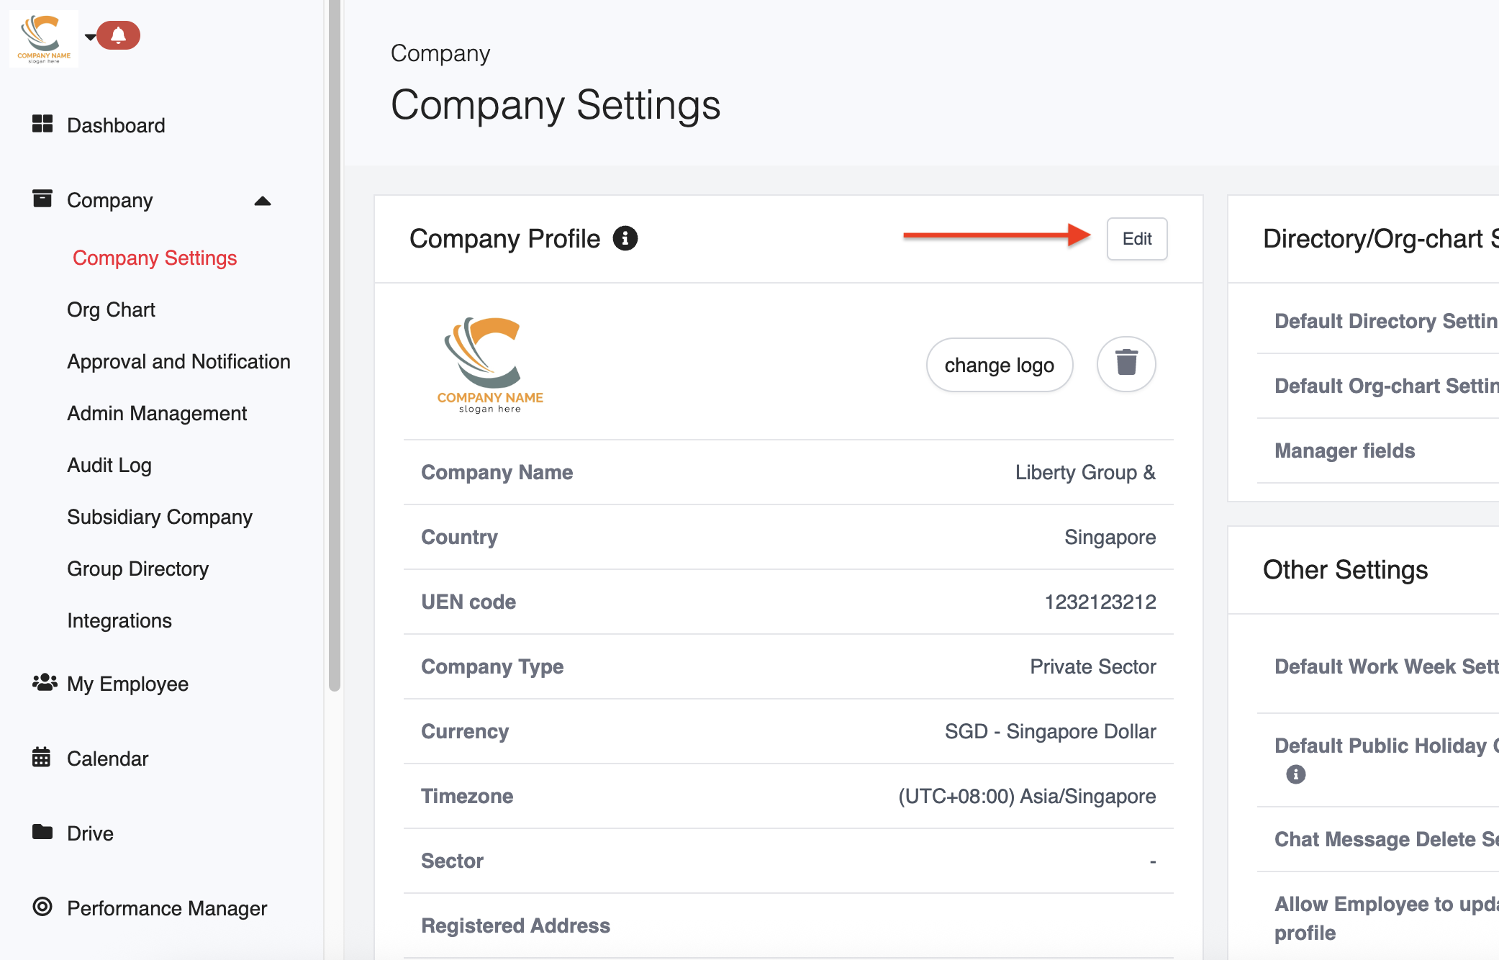
Task: Click the Calendar icon in the sidebar
Action: [x=42, y=757]
